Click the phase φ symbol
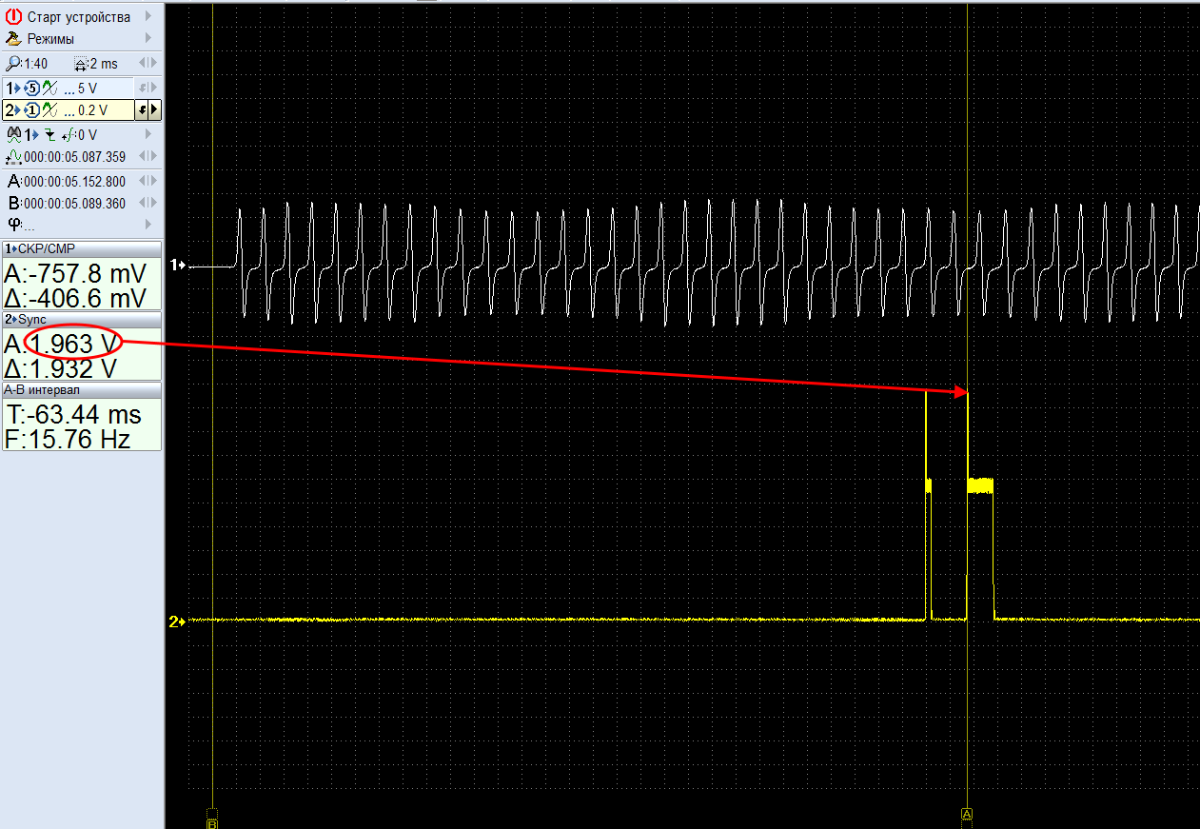 pyautogui.click(x=13, y=225)
